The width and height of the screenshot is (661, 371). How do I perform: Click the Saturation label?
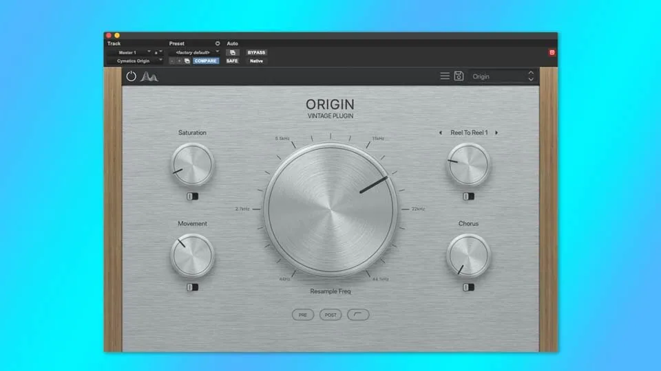coord(192,133)
